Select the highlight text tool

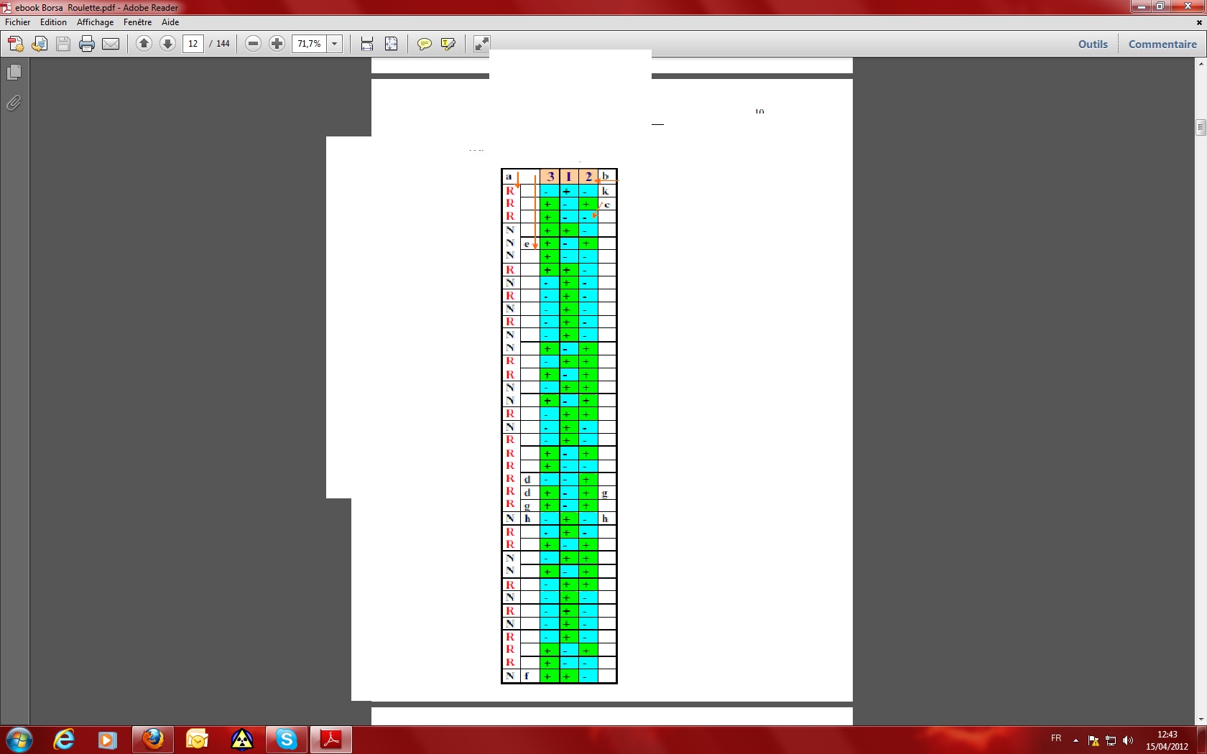pyautogui.click(x=448, y=44)
